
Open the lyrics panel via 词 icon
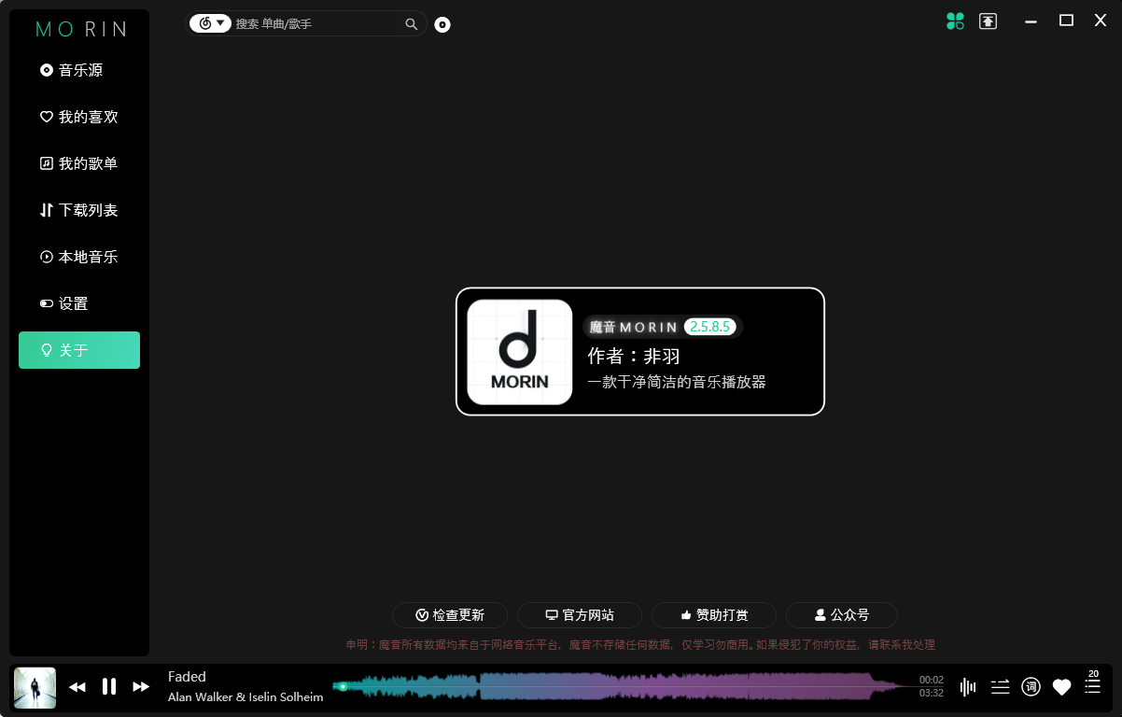1031,687
